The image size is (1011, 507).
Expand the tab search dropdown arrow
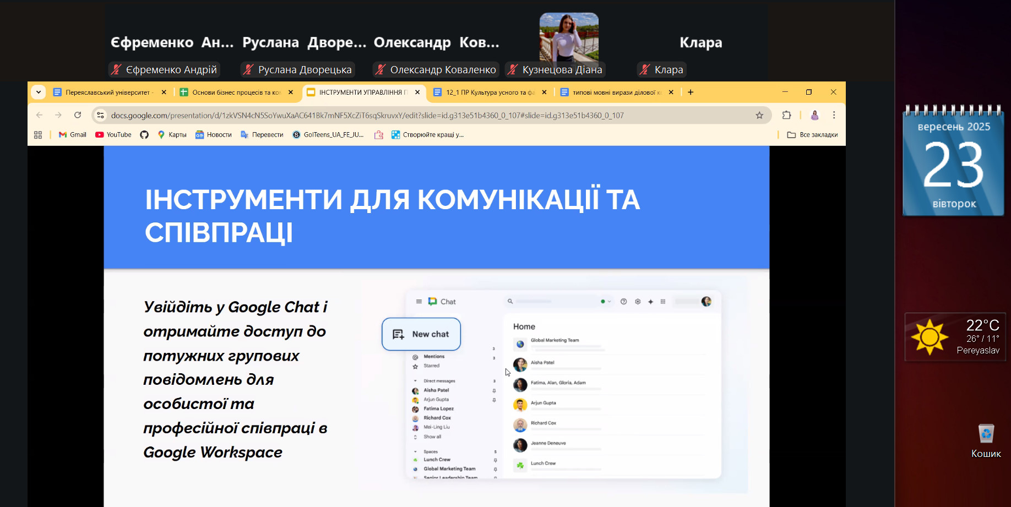pyautogui.click(x=38, y=92)
